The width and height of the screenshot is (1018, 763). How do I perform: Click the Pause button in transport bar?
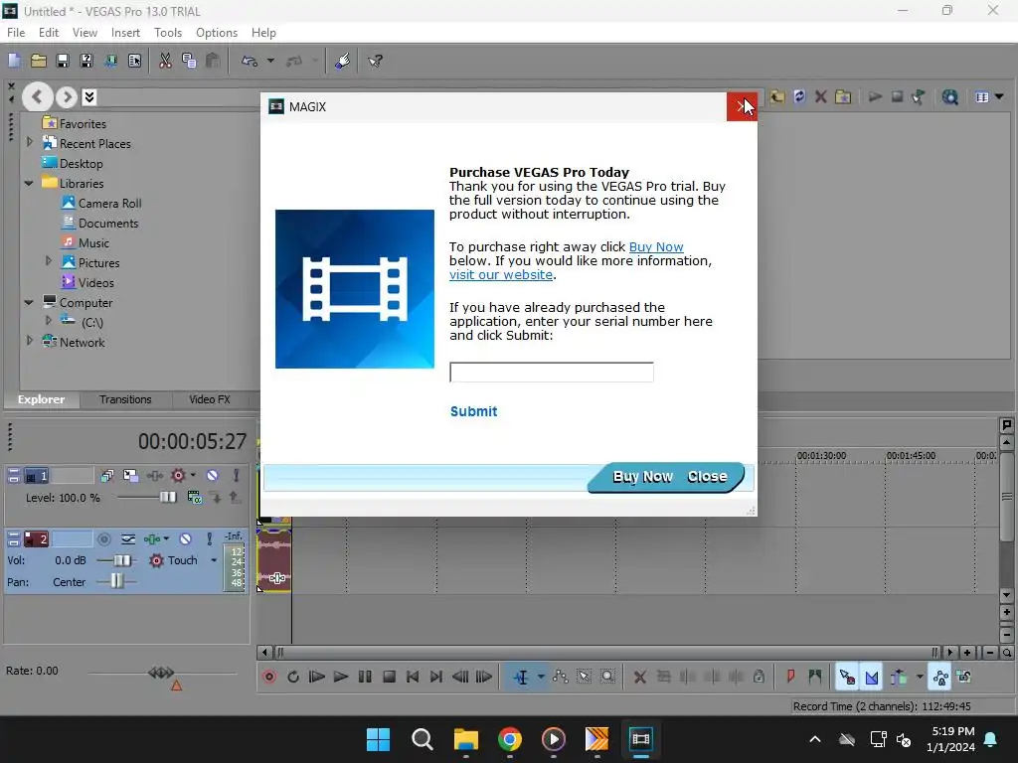pos(365,677)
